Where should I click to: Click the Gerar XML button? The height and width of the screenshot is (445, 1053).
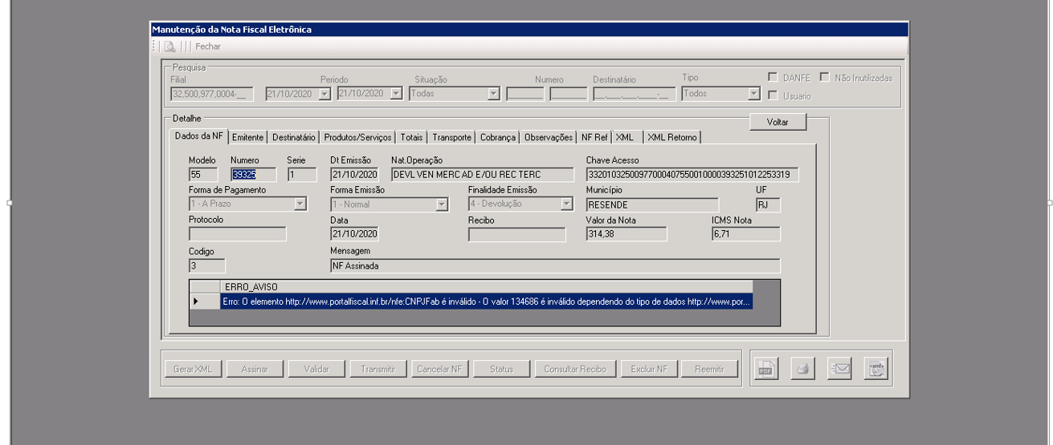(x=192, y=369)
